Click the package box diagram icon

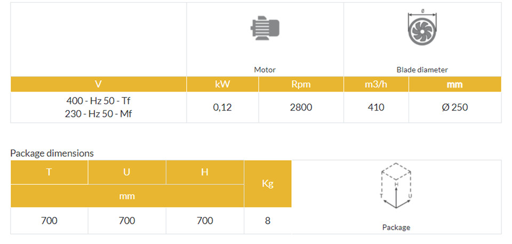coord(396,186)
